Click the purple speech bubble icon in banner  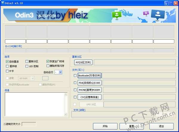(x=146, y=13)
